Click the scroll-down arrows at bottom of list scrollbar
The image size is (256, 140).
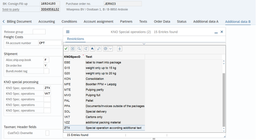[224, 130]
